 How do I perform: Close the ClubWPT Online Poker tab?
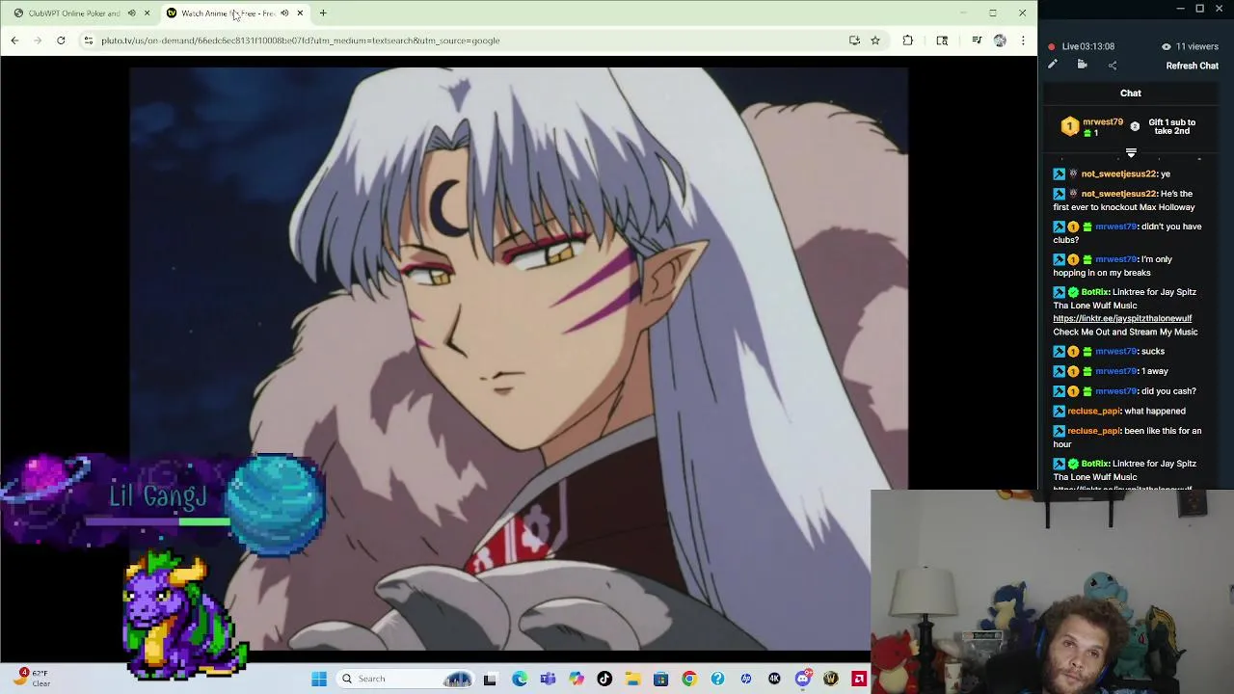tap(147, 13)
